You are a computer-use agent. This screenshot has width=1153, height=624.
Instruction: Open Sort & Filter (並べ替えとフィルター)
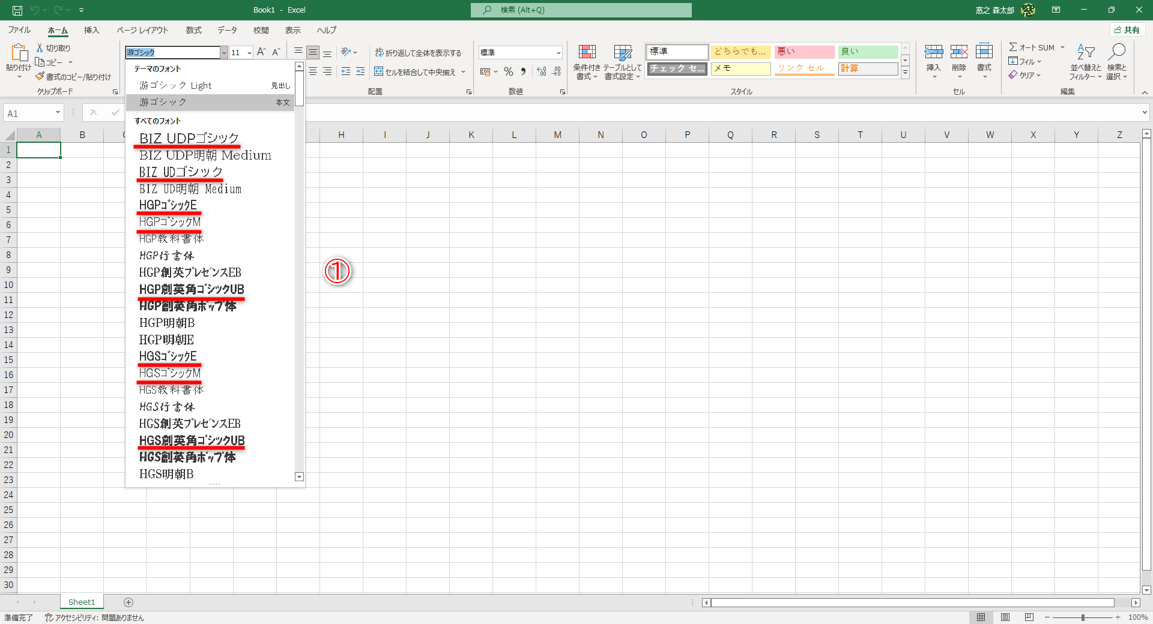point(1085,62)
